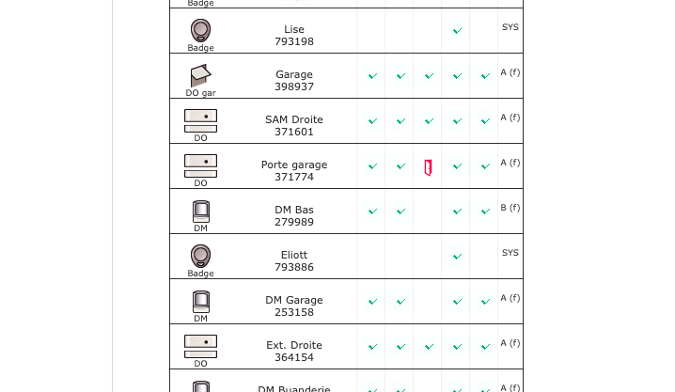Click the Ext. Droite door sensor icon

point(200,346)
